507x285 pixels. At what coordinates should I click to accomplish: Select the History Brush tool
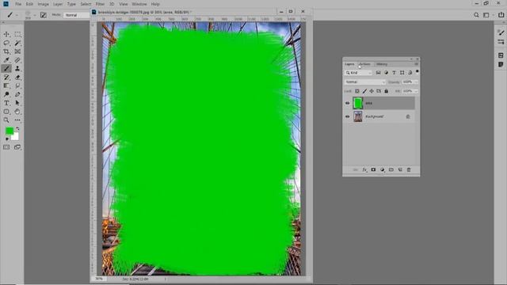click(x=6, y=78)
